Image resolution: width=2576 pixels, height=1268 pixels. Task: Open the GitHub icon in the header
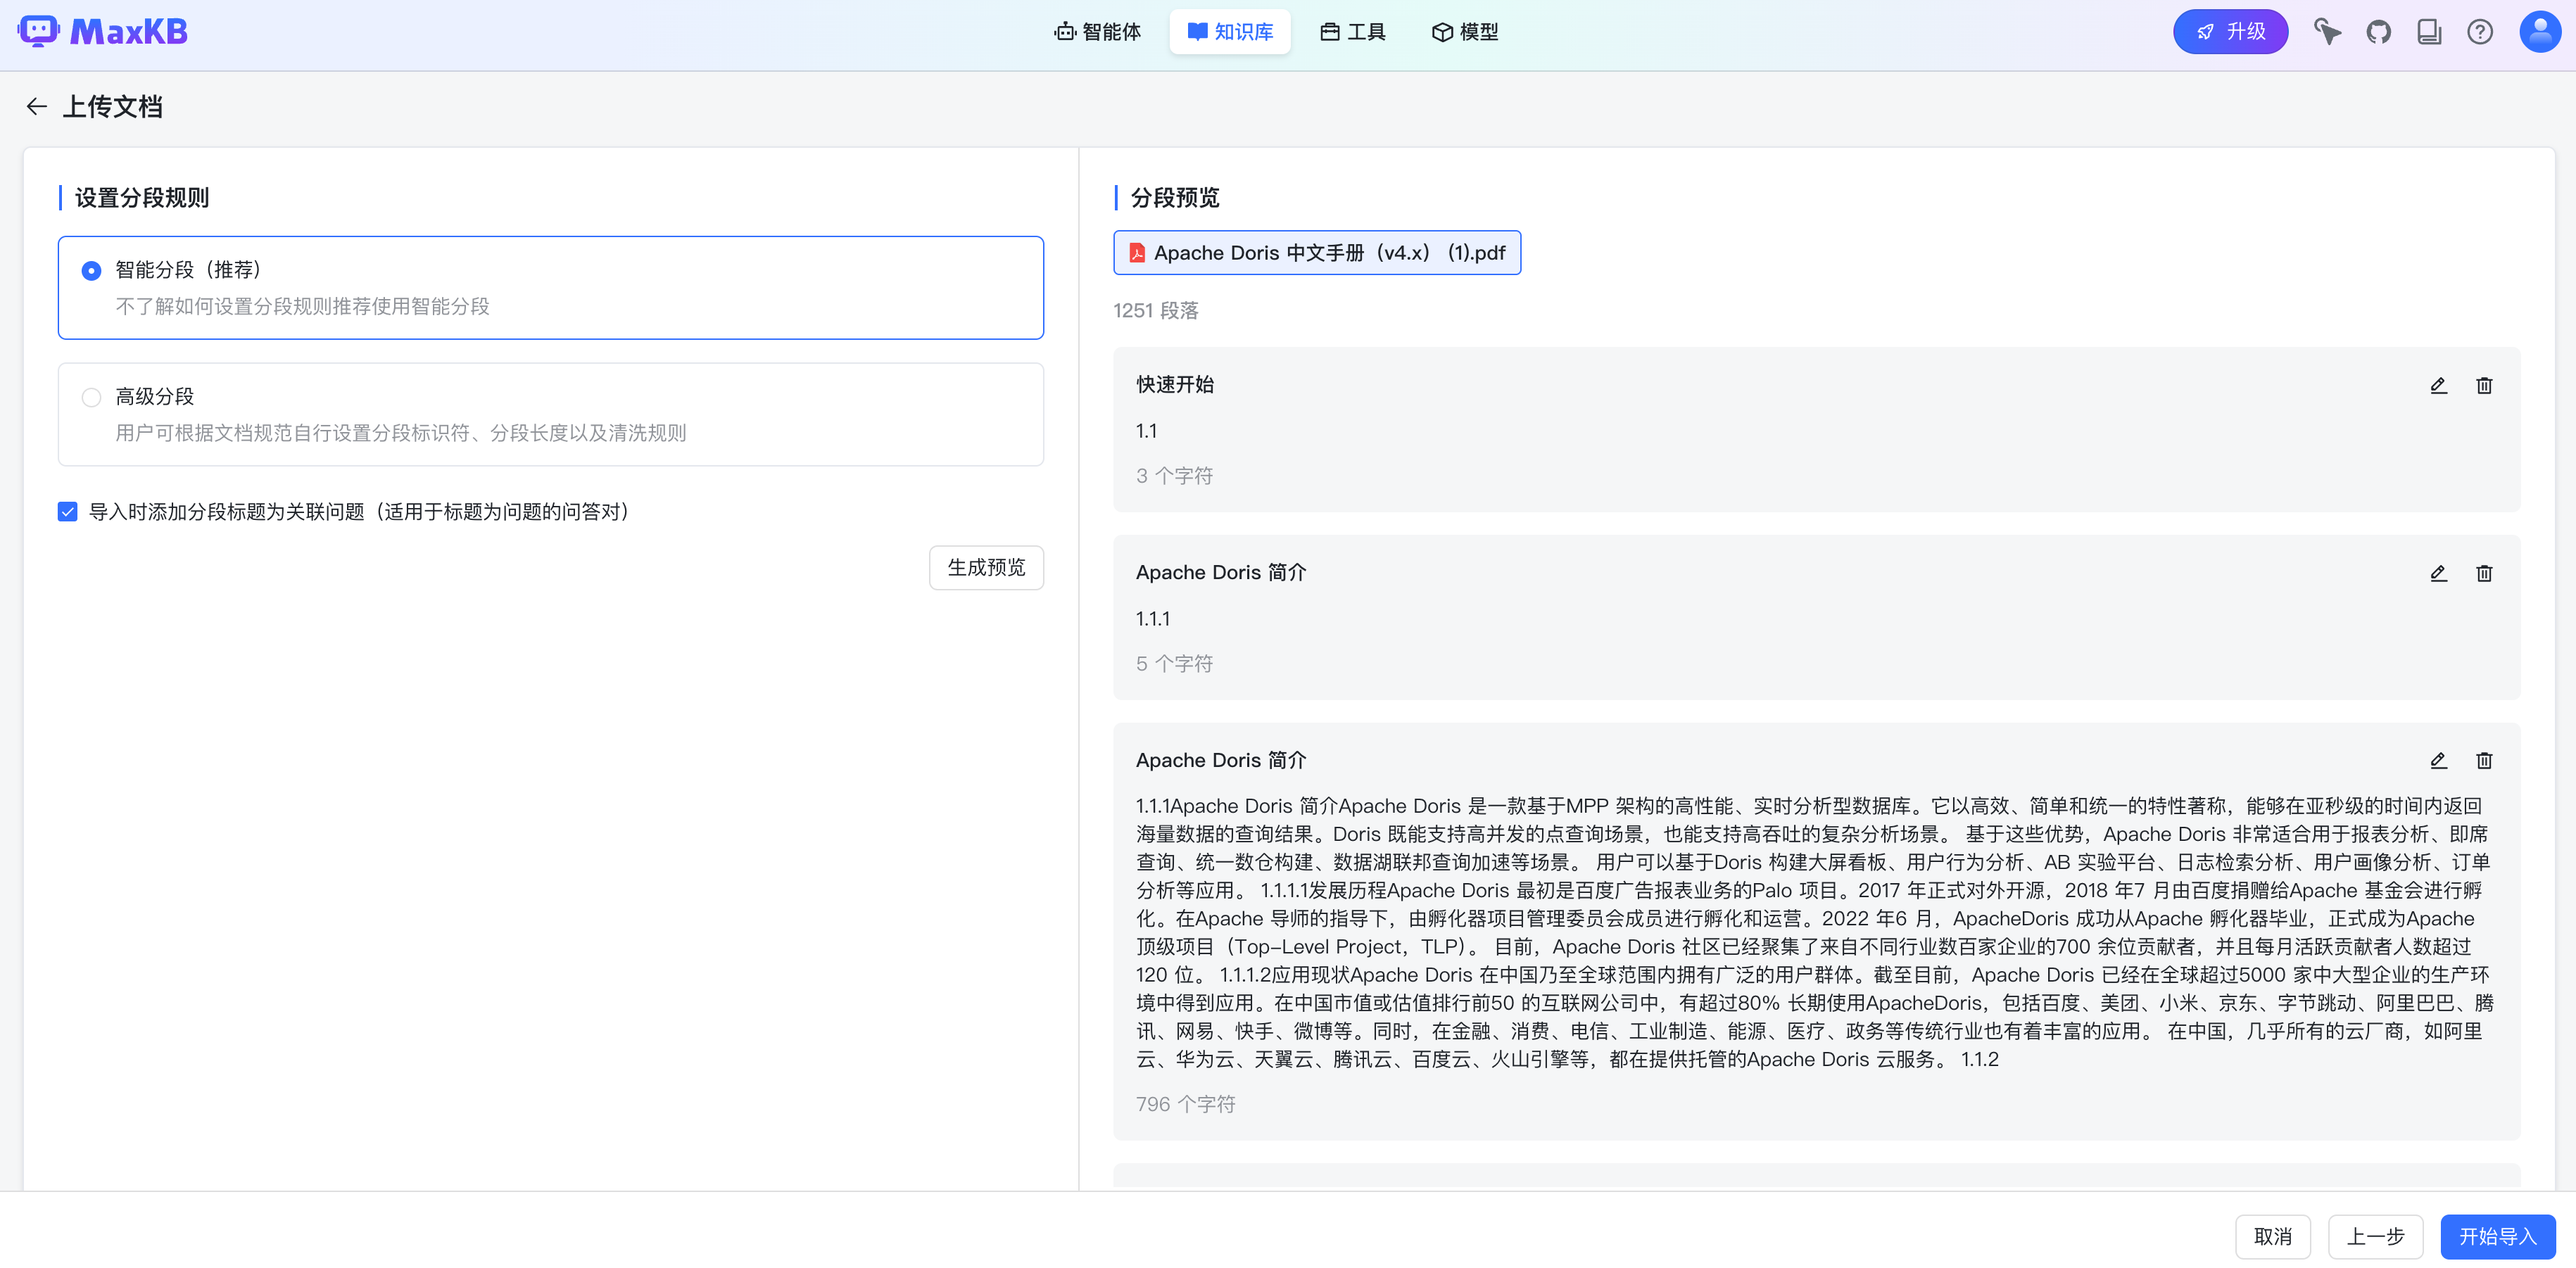[x=2378, y=32]
